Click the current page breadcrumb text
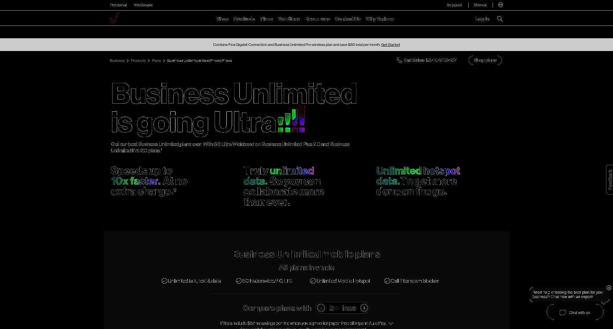The image size is (613, 329). coord(200,61)
